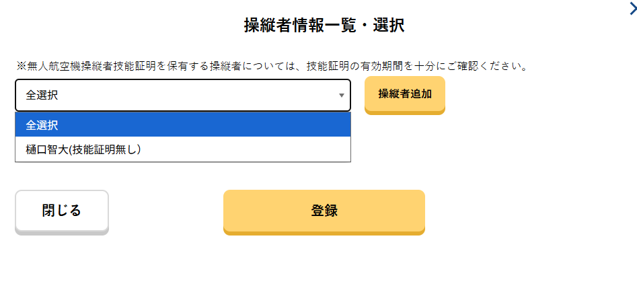Toggle the operator list dropdown closed
637x288 pixels.
[x=341, y=96]
